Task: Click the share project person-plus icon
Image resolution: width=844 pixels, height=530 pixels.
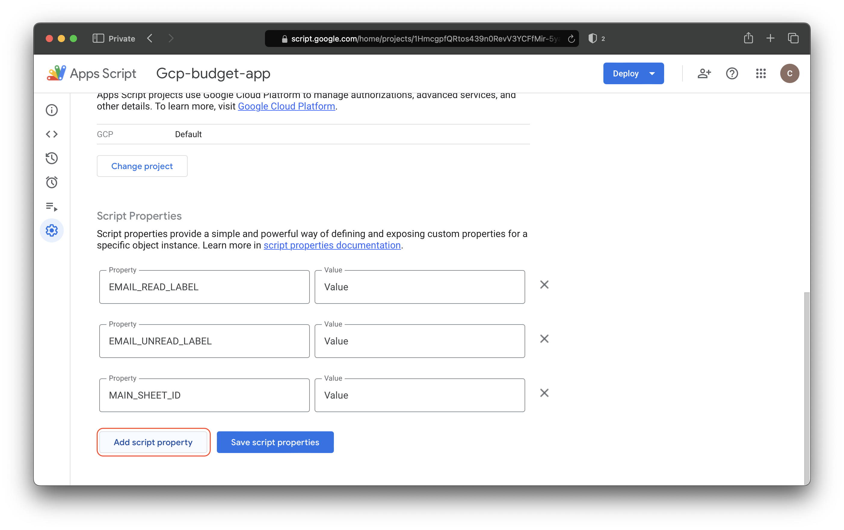Action: [704, 74]
